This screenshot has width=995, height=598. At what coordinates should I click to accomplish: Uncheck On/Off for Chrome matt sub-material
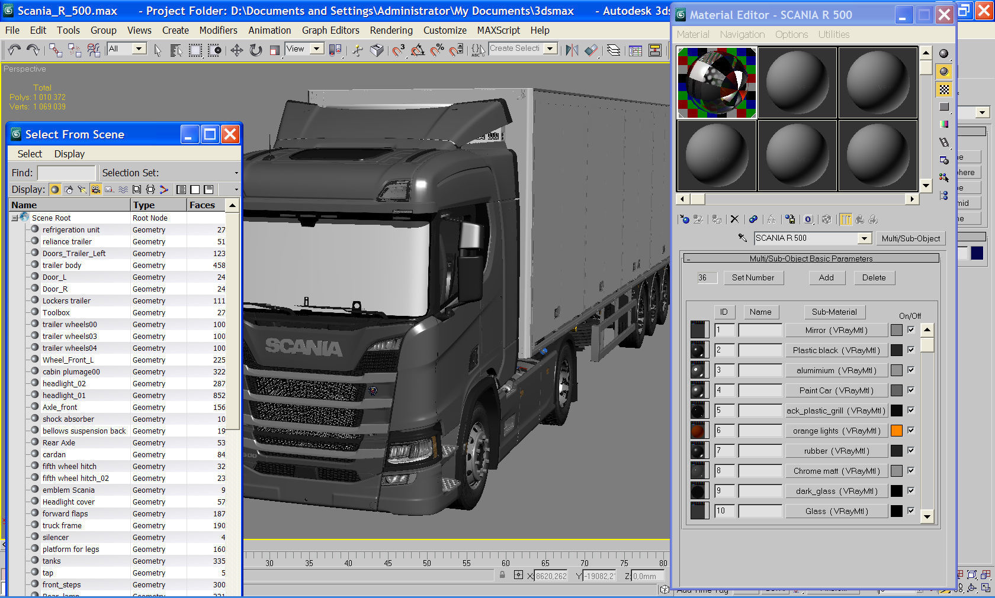coord(911,471)
